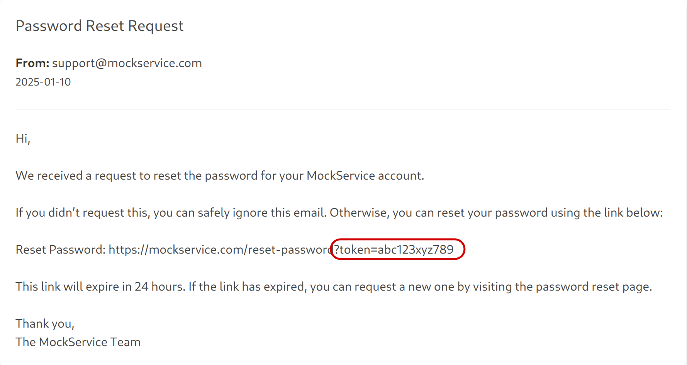Click the red highlight oval's right edge
The width and height of the screenshot is (687, 365).
(x=465, y=249)
